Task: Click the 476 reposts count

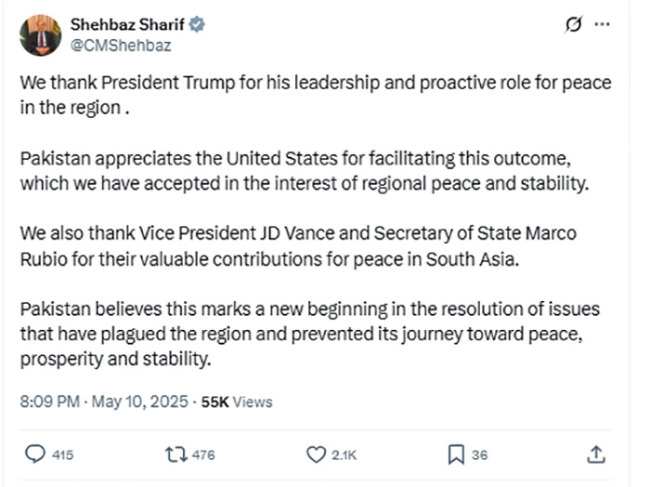Action: click(x=203, y=455)
